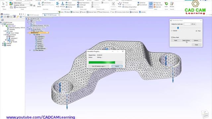Click View NX Nastran Log button
Screen dimensions: 212x119
(x=99, y=66)
